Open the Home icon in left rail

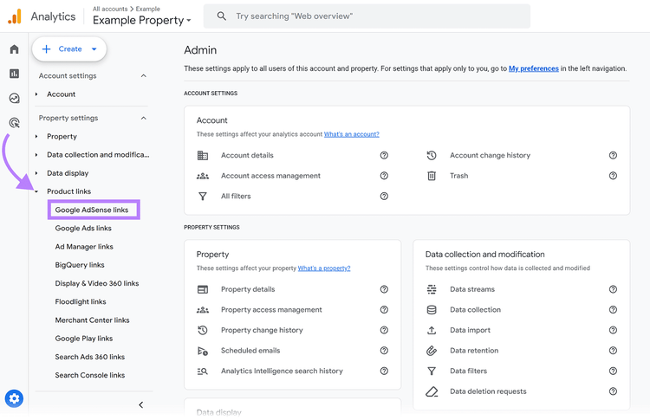(14, 49)
